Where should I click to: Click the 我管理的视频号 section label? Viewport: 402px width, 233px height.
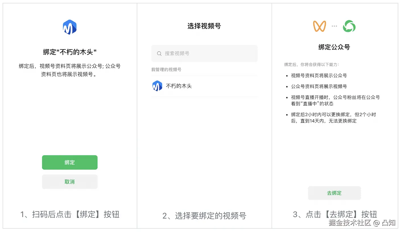tap(166, 69)
